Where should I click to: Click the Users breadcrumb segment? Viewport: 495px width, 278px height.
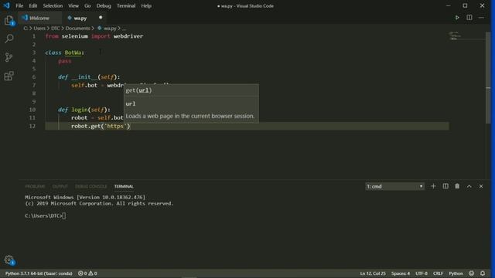(x=39, y=29)
